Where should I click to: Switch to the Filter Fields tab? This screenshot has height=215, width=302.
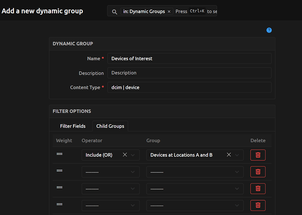pos(73,126)
